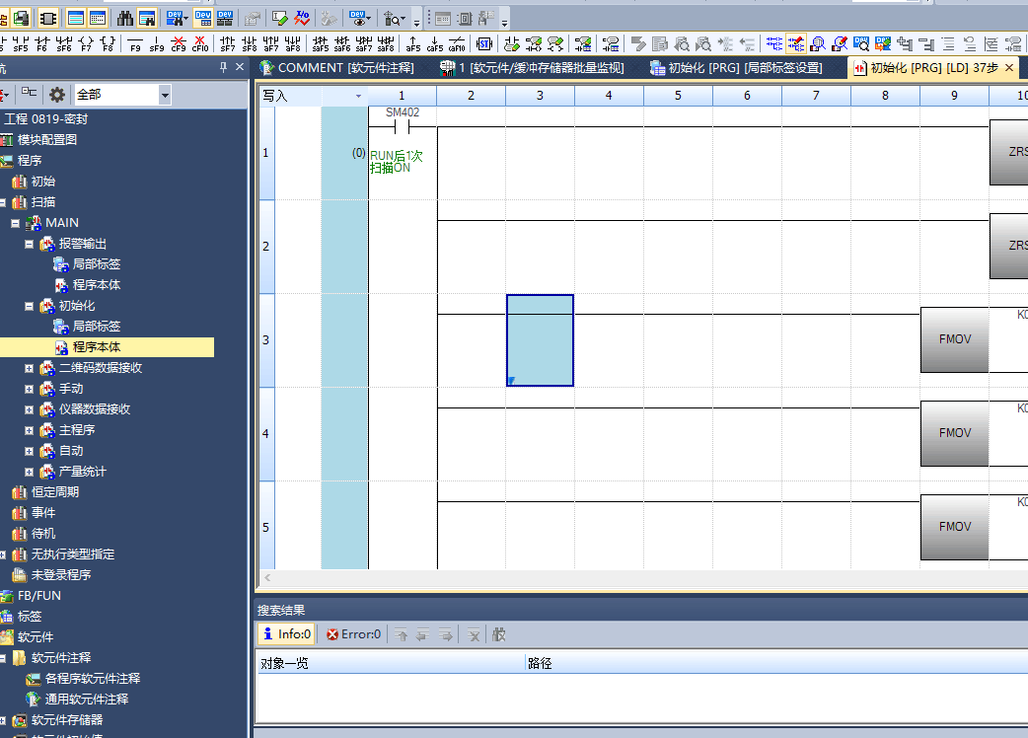Toggle pin on the navigation panel
The image size is (1028, 738).
223,67
